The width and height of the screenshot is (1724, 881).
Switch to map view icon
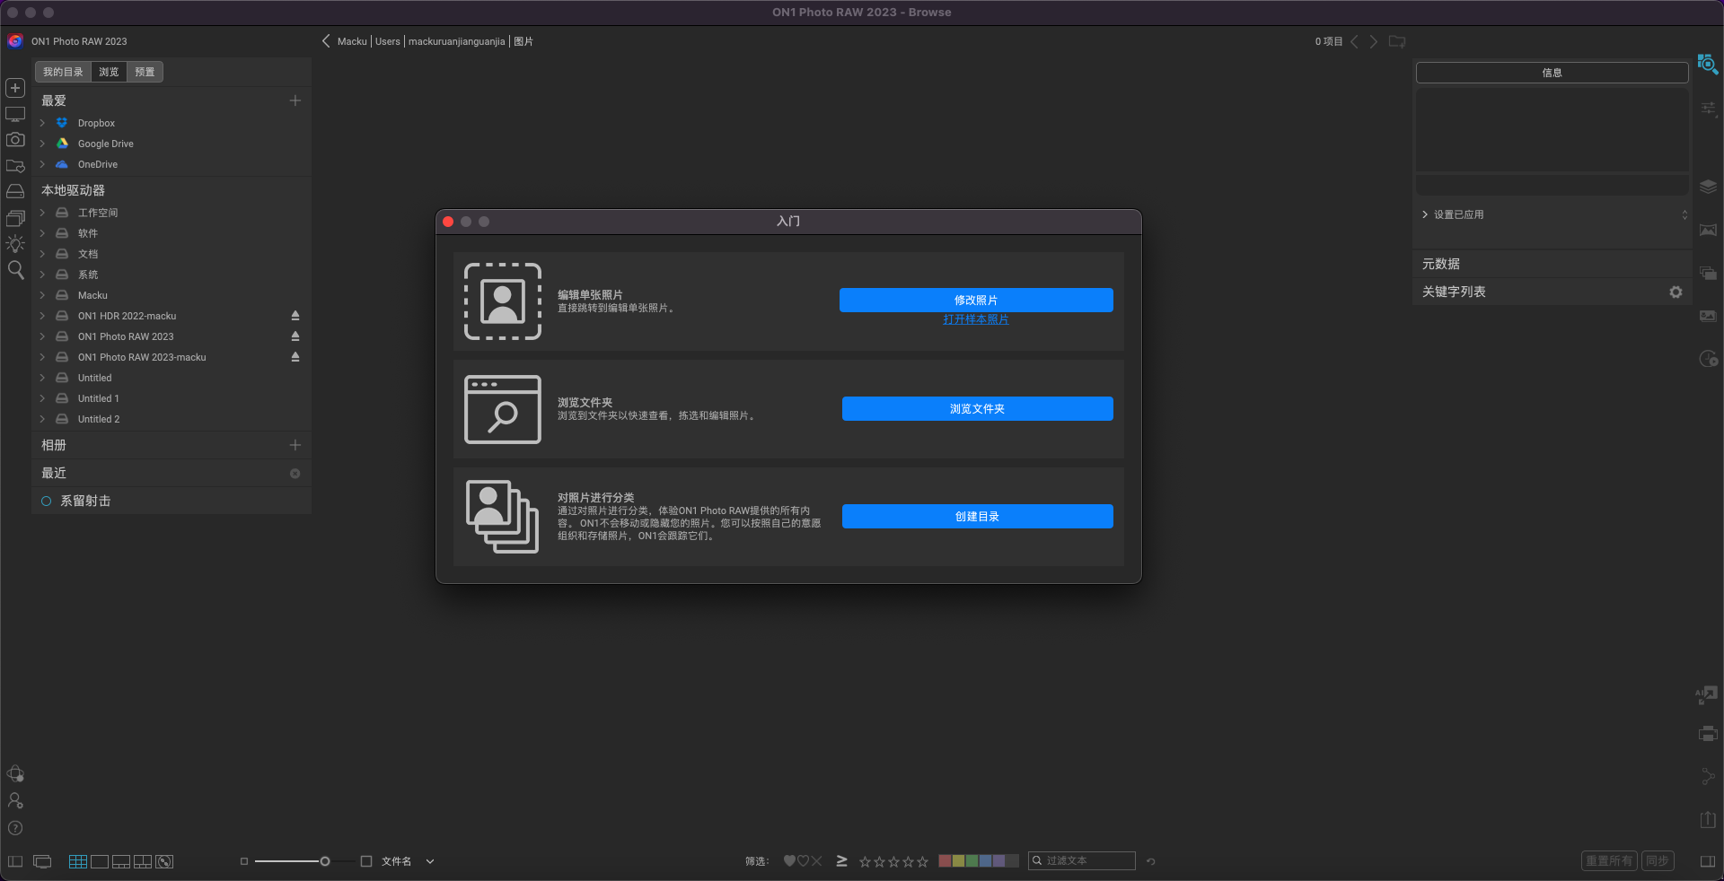click(164, 861)
